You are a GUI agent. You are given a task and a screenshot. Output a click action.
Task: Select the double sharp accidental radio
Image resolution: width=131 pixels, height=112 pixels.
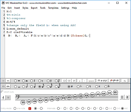97,87
